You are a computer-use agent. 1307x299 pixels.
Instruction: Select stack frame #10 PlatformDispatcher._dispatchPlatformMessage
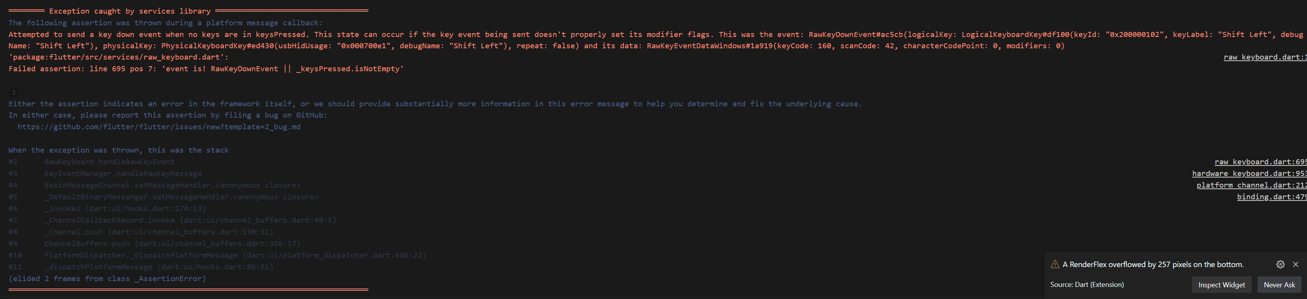click(x=234, y=255)
